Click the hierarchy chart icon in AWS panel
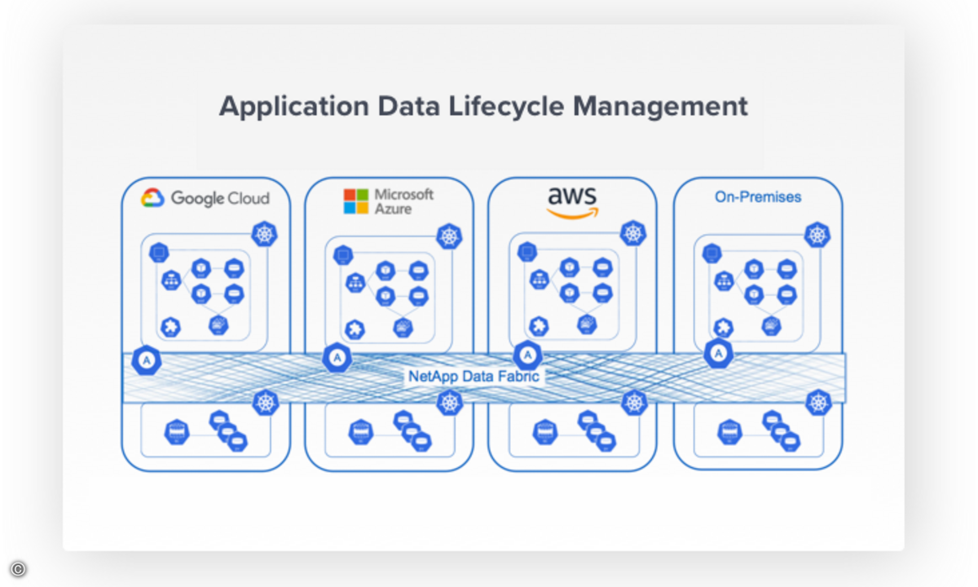Image resolution: width=978 pixels, height=587 pixels. coord(540,279)
